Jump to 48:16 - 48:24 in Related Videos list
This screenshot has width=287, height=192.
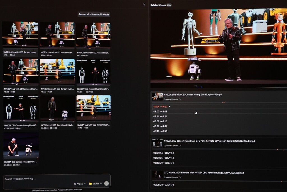pyautogui.click(x=160, y=116)
